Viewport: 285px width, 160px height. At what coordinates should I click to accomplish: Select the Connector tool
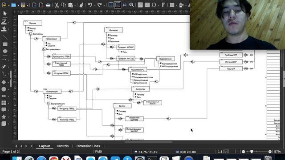point(4,73)
